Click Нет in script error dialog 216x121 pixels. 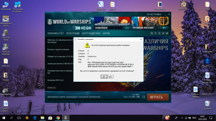110,77
